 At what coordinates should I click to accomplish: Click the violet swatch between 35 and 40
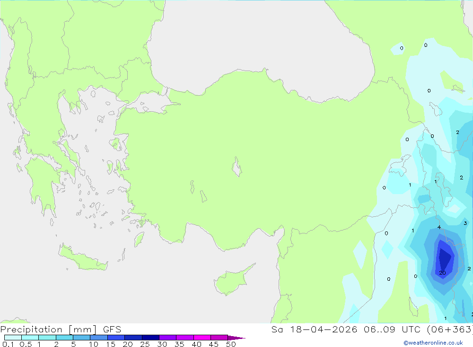[185, 338]
